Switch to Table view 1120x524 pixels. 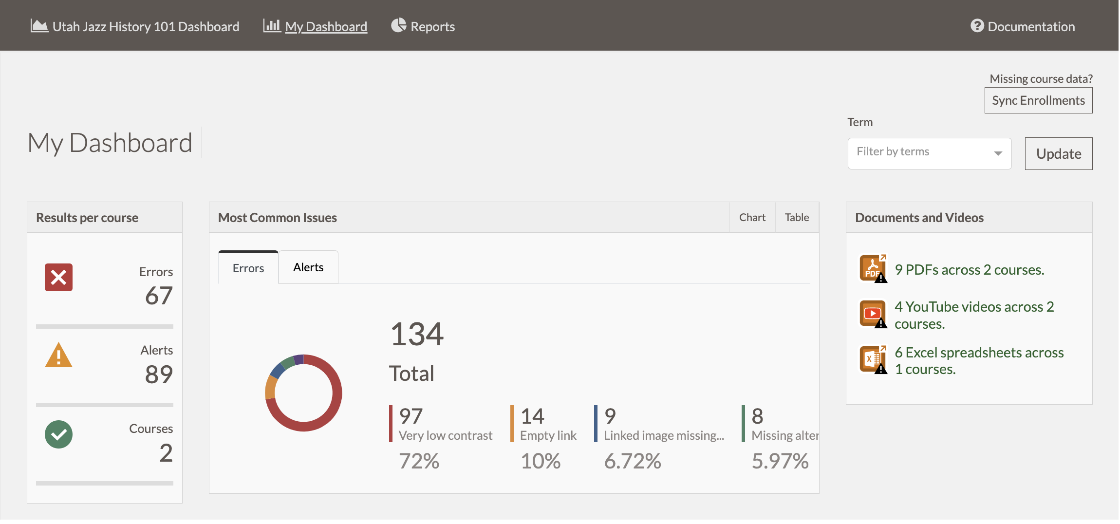pos(797,218)
